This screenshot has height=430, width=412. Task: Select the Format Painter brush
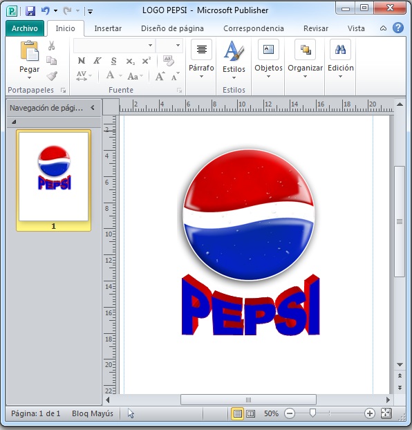52,75
